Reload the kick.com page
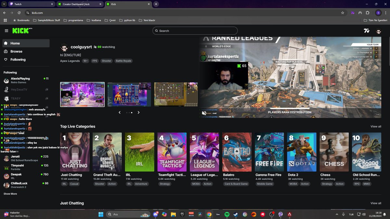The image size is (390, 219). click(x=19, y=13)
